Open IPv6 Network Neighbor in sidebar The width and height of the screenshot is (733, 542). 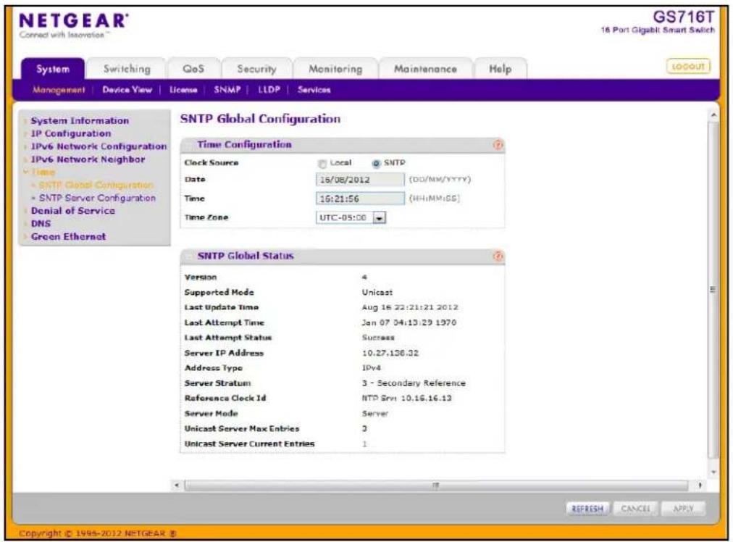tap(88, 159)
